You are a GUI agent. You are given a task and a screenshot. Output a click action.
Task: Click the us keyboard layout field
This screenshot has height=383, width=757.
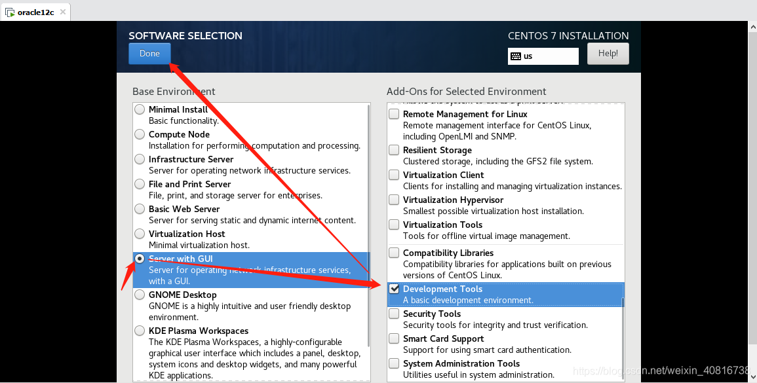pos(543,56)
